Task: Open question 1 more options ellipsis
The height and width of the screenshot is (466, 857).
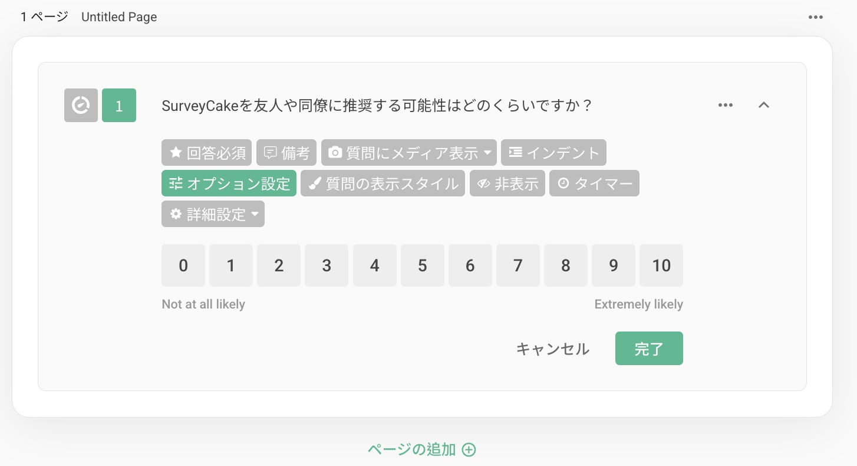Action: (x=726, y=105)
